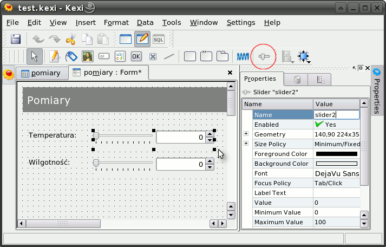Choose the Spring spacer widget tool
This screenshot has width=386, height=247.
(243, 56)
